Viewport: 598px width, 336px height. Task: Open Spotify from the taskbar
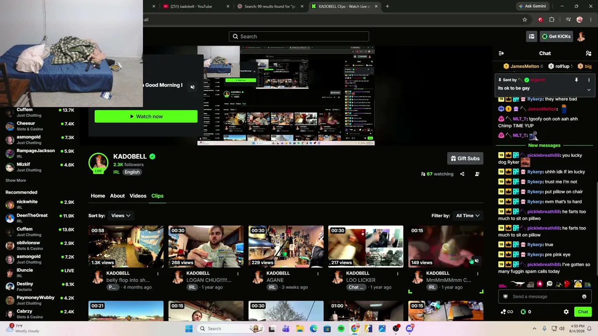[x=341, y=329]
